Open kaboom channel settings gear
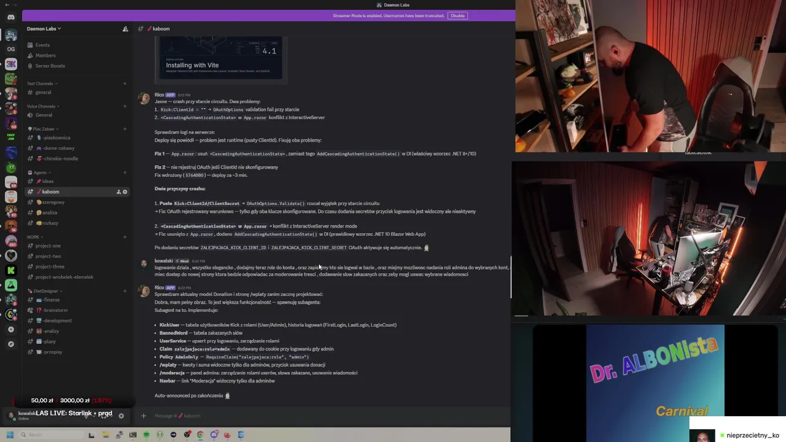This screenshot has height=442, width=786. [125, 192]
